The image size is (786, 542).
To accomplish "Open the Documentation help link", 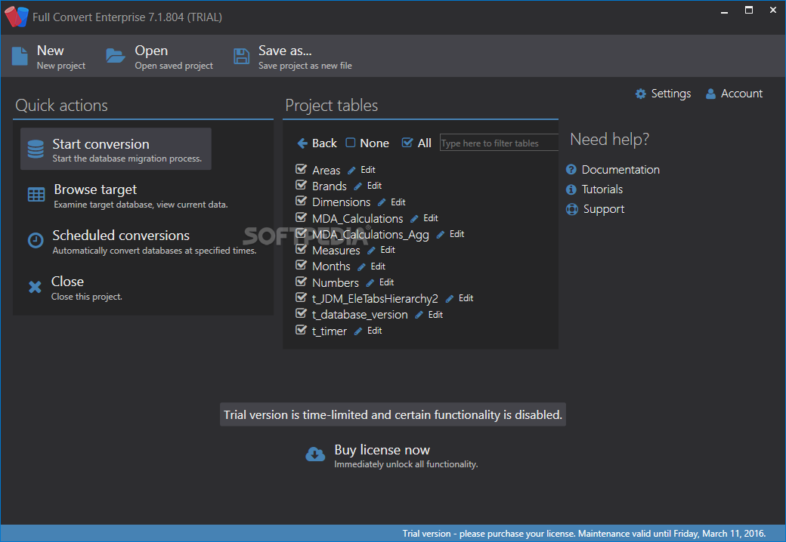I will tap(613, 170).
